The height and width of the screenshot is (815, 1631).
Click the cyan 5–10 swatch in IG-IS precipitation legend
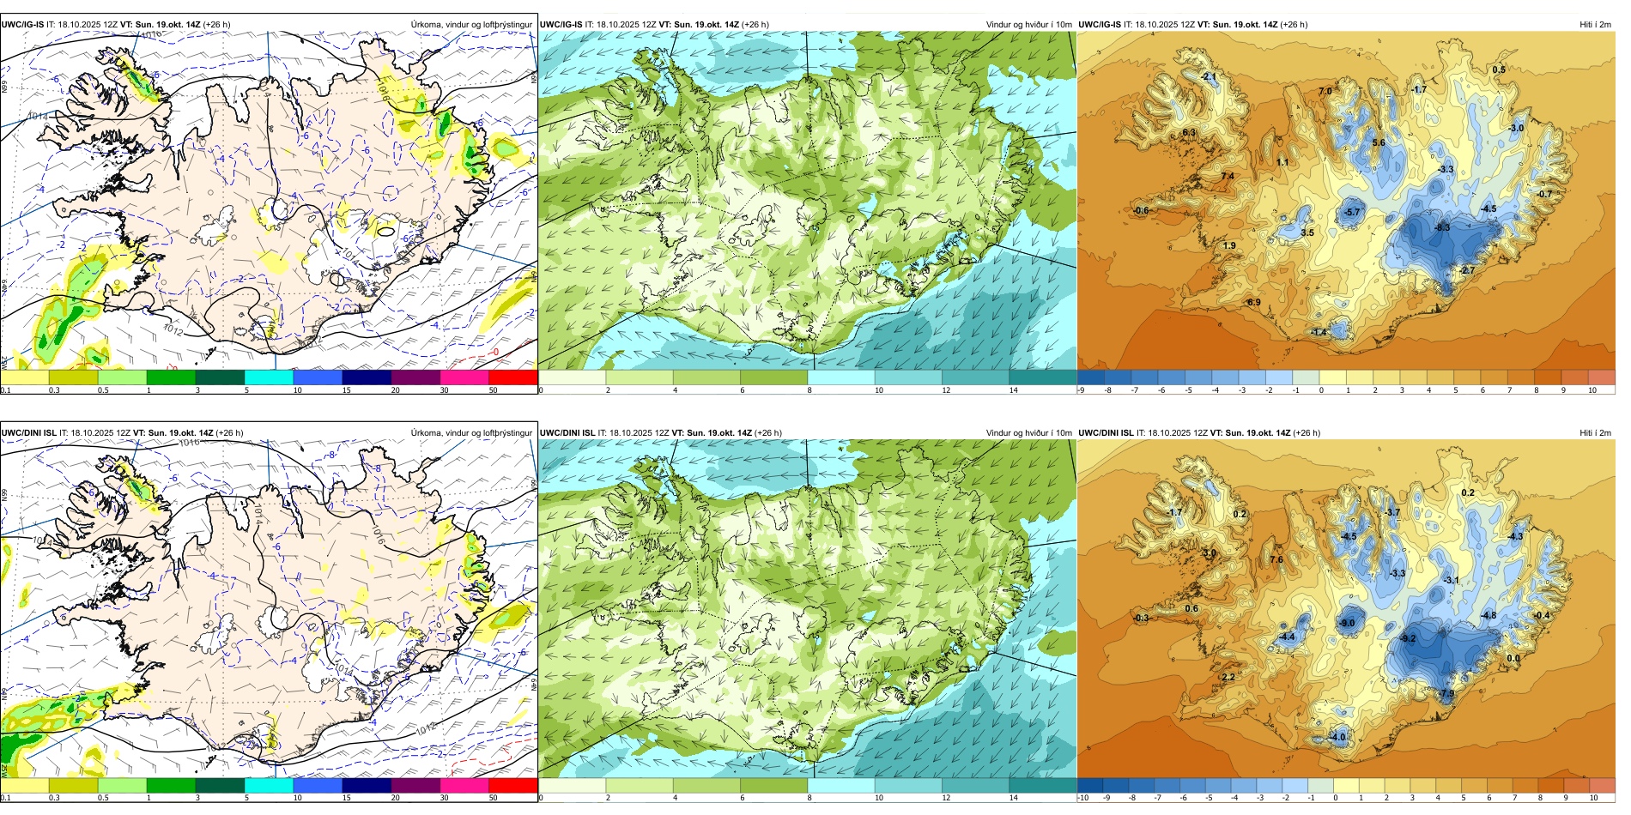click(x=269, y=377)
